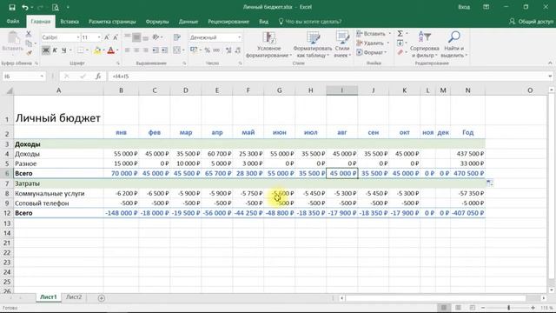Click Вставить cells button in Ячейки group
The height and width of the screenshot is (313, 556).
pyautogui.click(x=374, y=34)
